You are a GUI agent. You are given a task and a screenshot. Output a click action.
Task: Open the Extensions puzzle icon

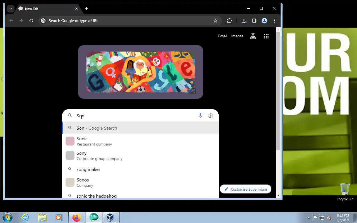pos(229,21)
